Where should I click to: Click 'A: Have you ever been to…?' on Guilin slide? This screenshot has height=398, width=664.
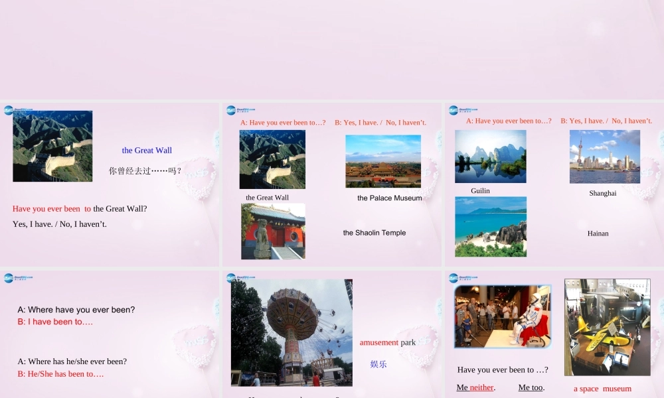pos(509,121)
